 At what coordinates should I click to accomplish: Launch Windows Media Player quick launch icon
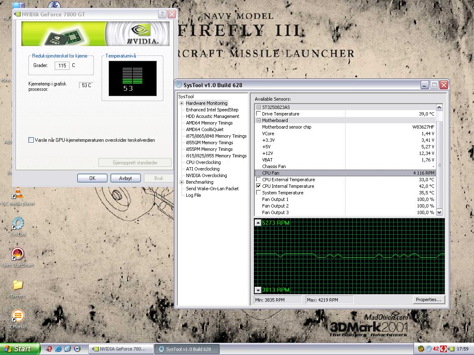pos(77,349)
